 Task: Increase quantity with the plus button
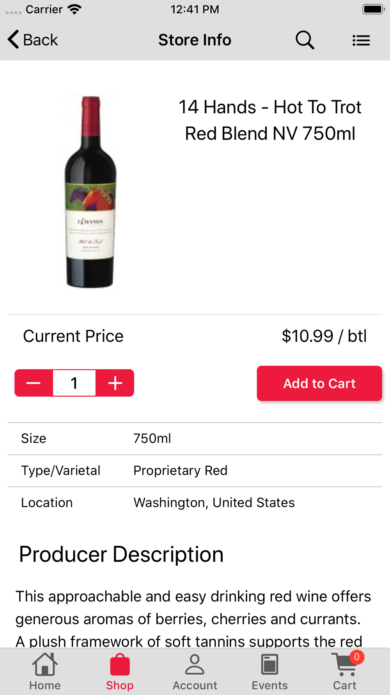115,383
